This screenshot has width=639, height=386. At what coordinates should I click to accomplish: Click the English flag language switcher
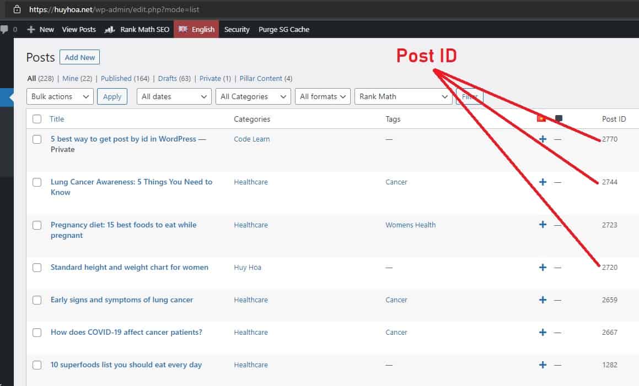point(196,29)
